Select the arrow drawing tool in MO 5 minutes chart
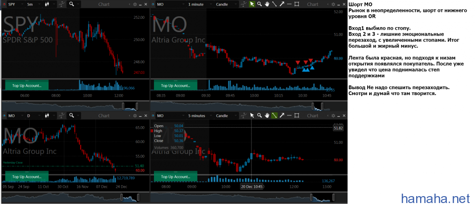The width and height of the screenshot is (475, 204). click(282, 116)
